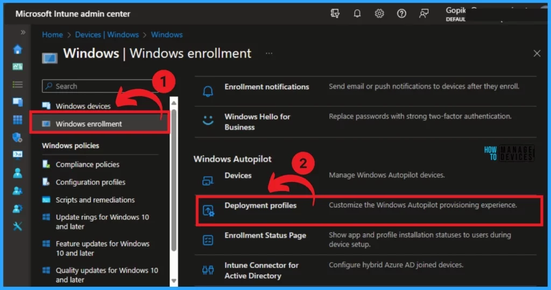Open Troubleshooting wrench icon in sidebar
This screenshot has width=551, height=290.
[18, 226]
